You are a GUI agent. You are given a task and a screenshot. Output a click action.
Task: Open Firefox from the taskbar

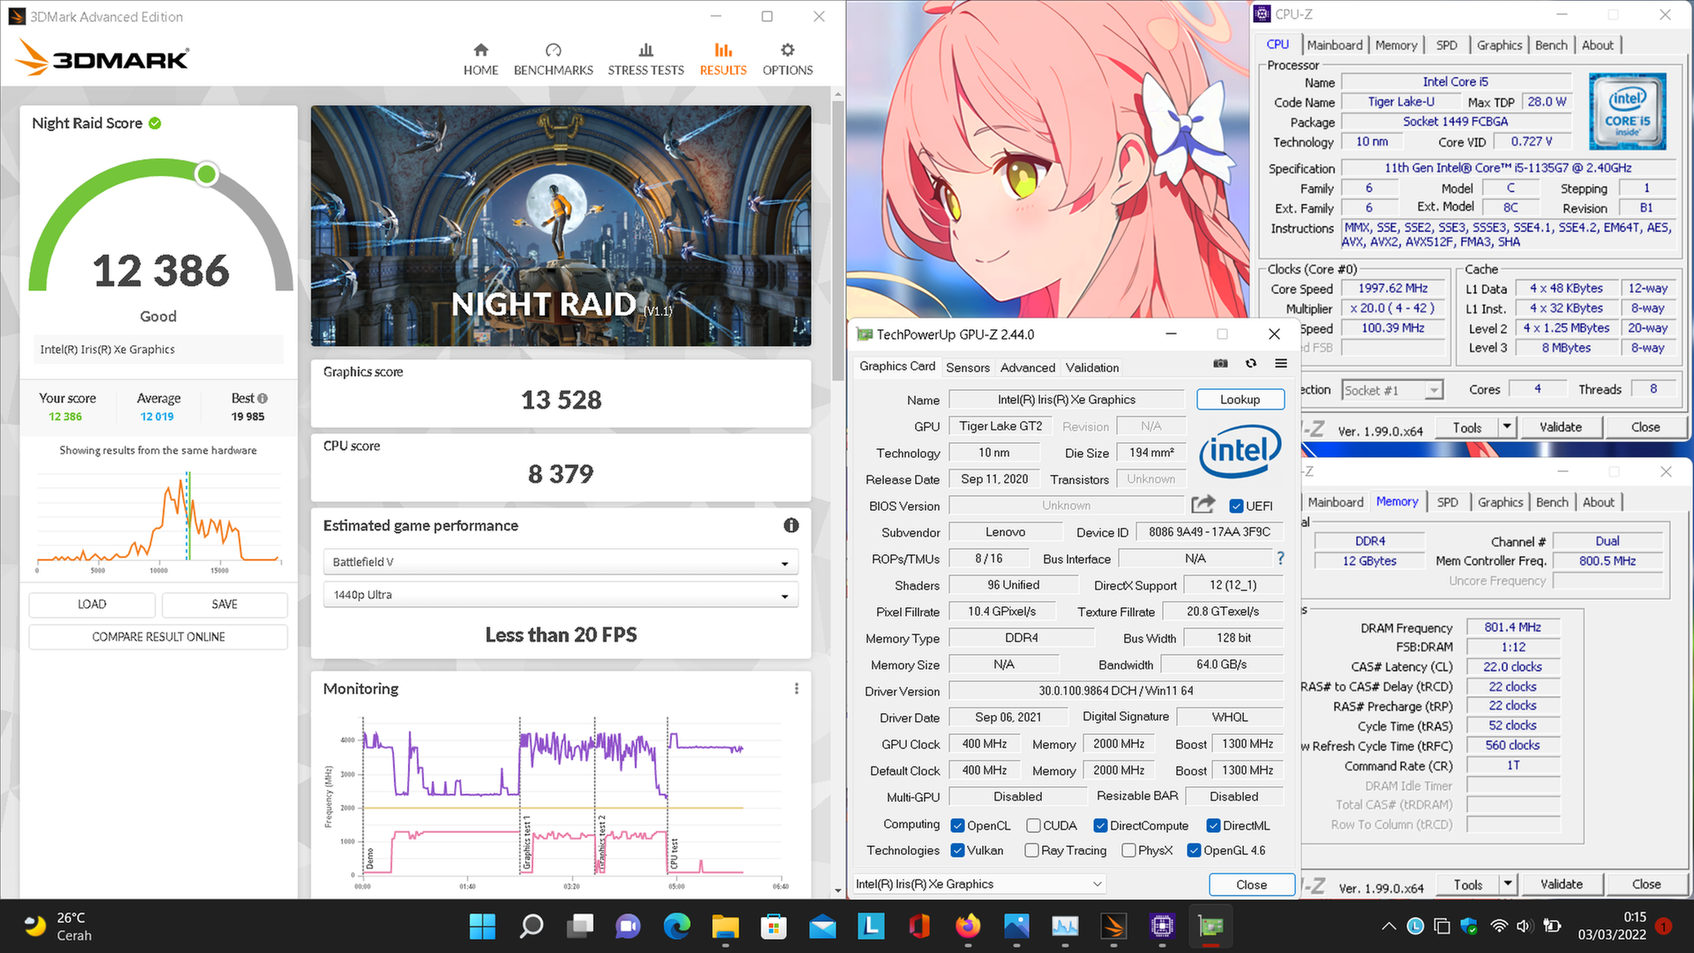(x=968, y=926)
